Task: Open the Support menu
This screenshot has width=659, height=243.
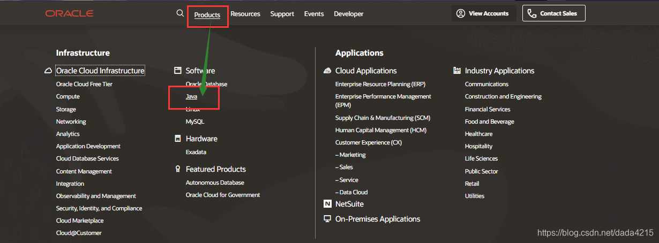Action: pyautogui.click(x=282, y=14)
